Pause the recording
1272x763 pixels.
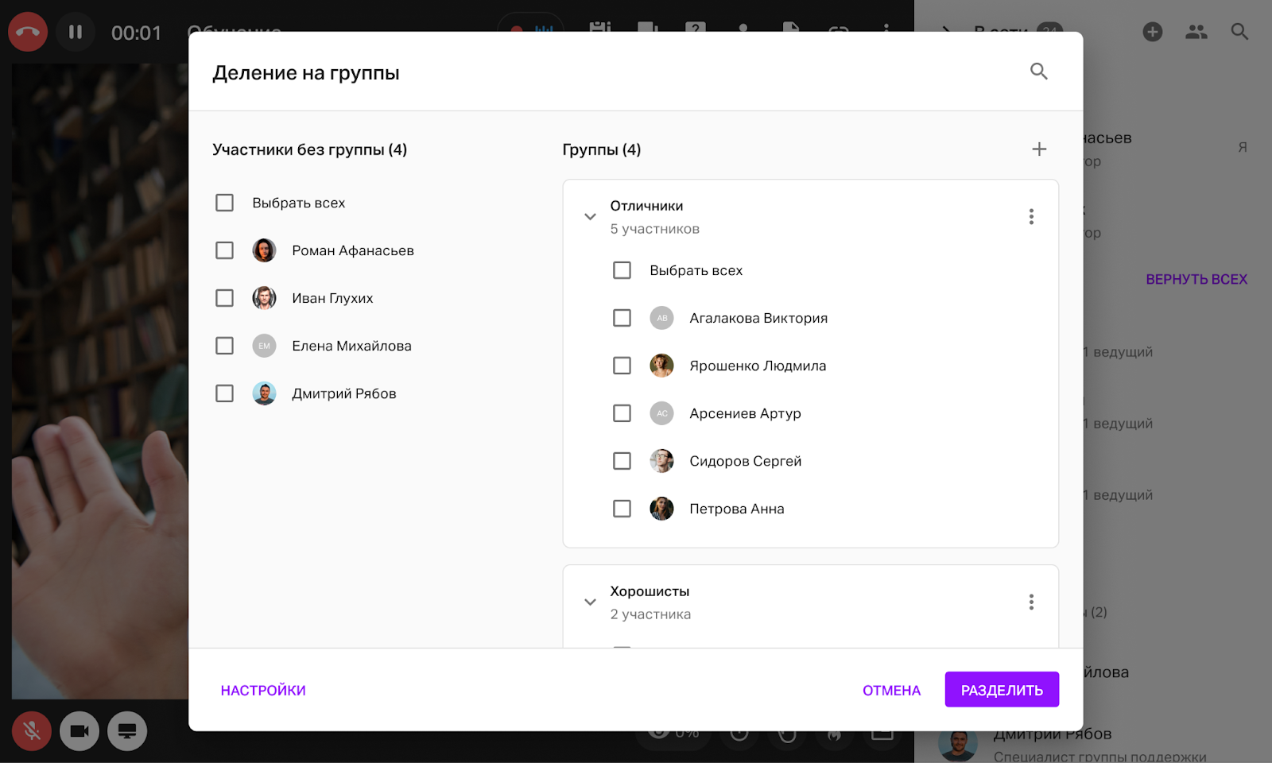click(76, 33)
